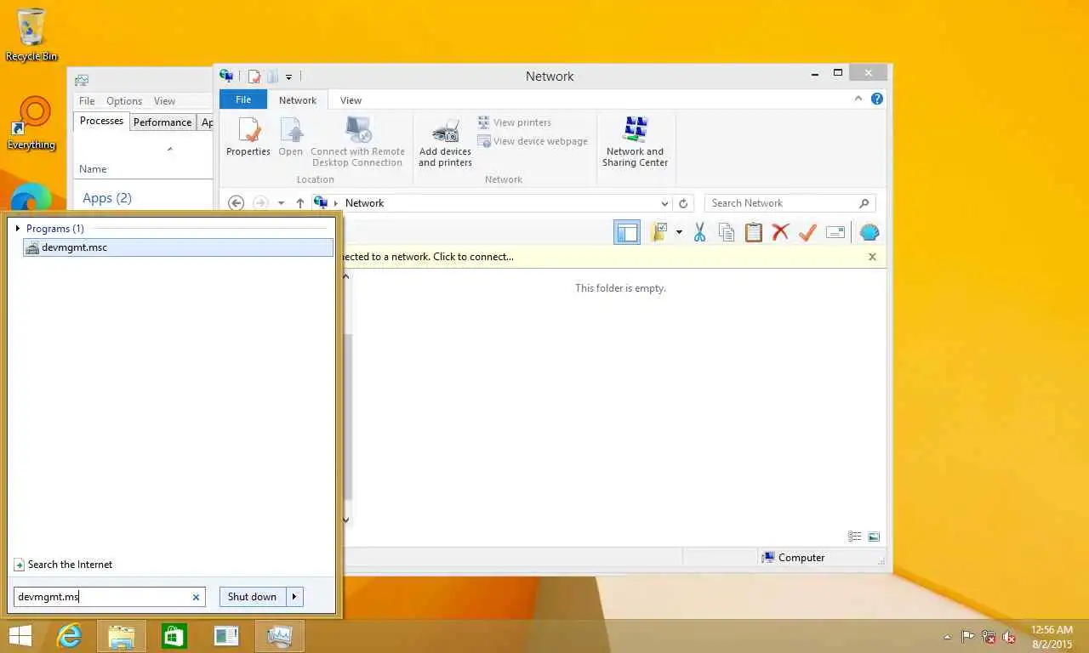
Task: Click the blue shell icon
Action: click(x=869, y=232)
